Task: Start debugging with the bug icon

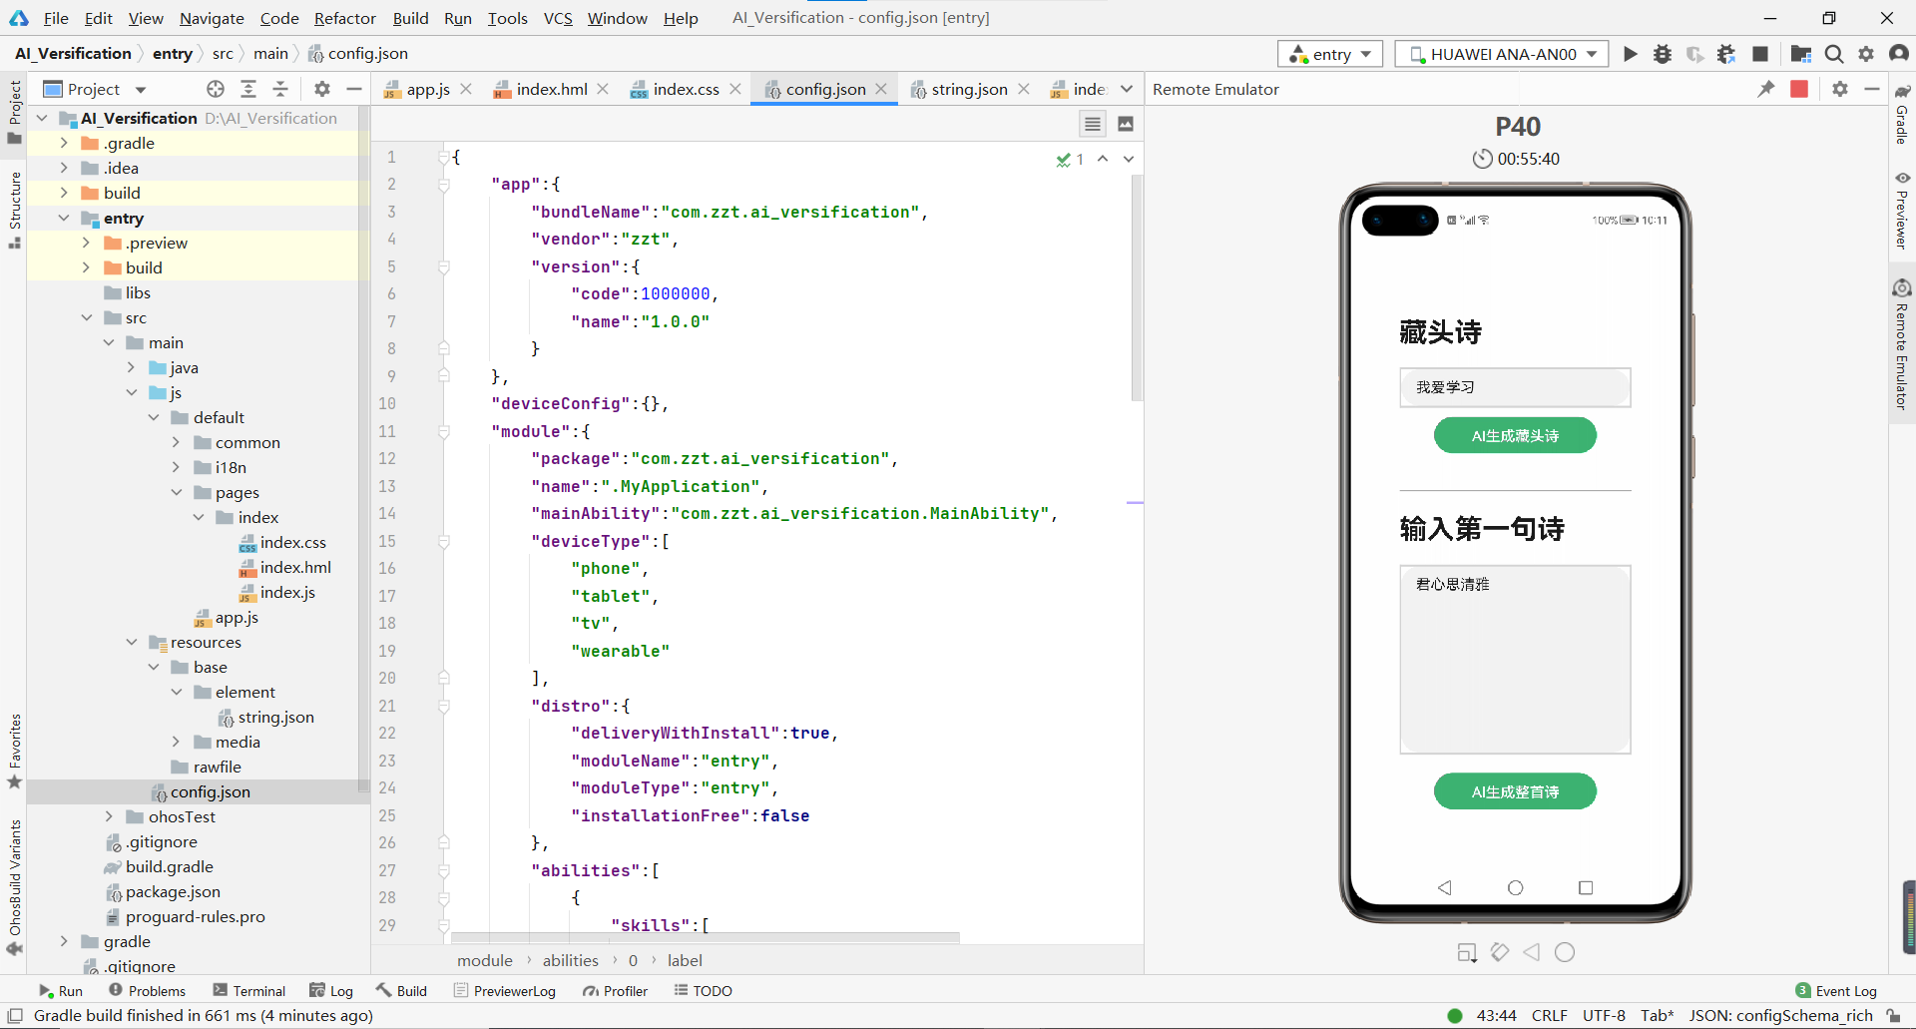Action: [x=1663, y=54]
